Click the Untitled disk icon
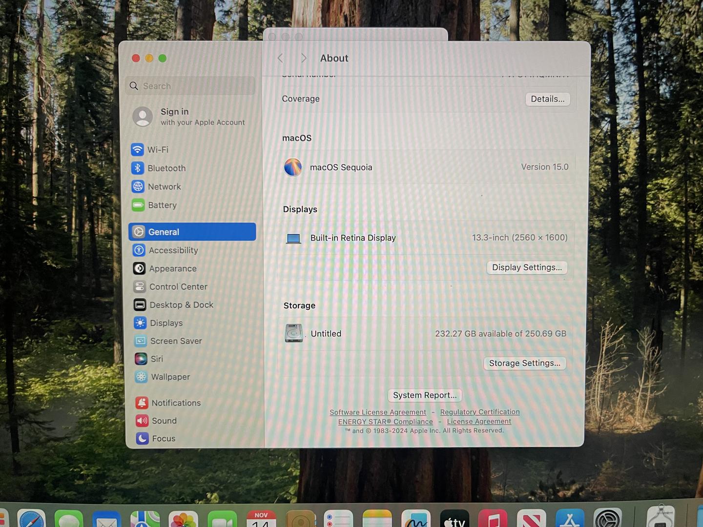Screen dimensions: 703x527 coord(293,333)
